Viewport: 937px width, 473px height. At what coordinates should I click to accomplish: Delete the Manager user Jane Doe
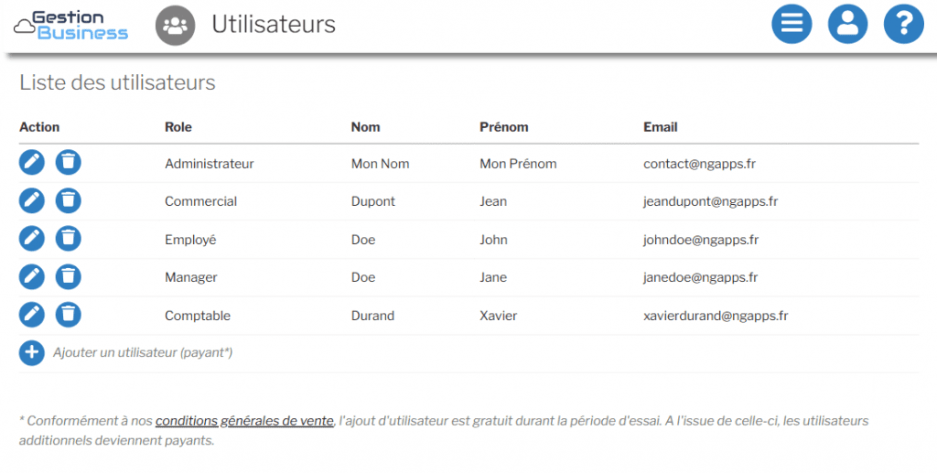[x=68, y=276]
